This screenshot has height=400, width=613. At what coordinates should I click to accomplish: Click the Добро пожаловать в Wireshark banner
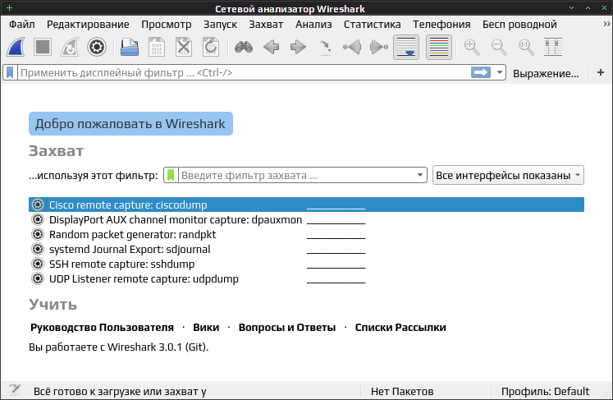[130, 124]
